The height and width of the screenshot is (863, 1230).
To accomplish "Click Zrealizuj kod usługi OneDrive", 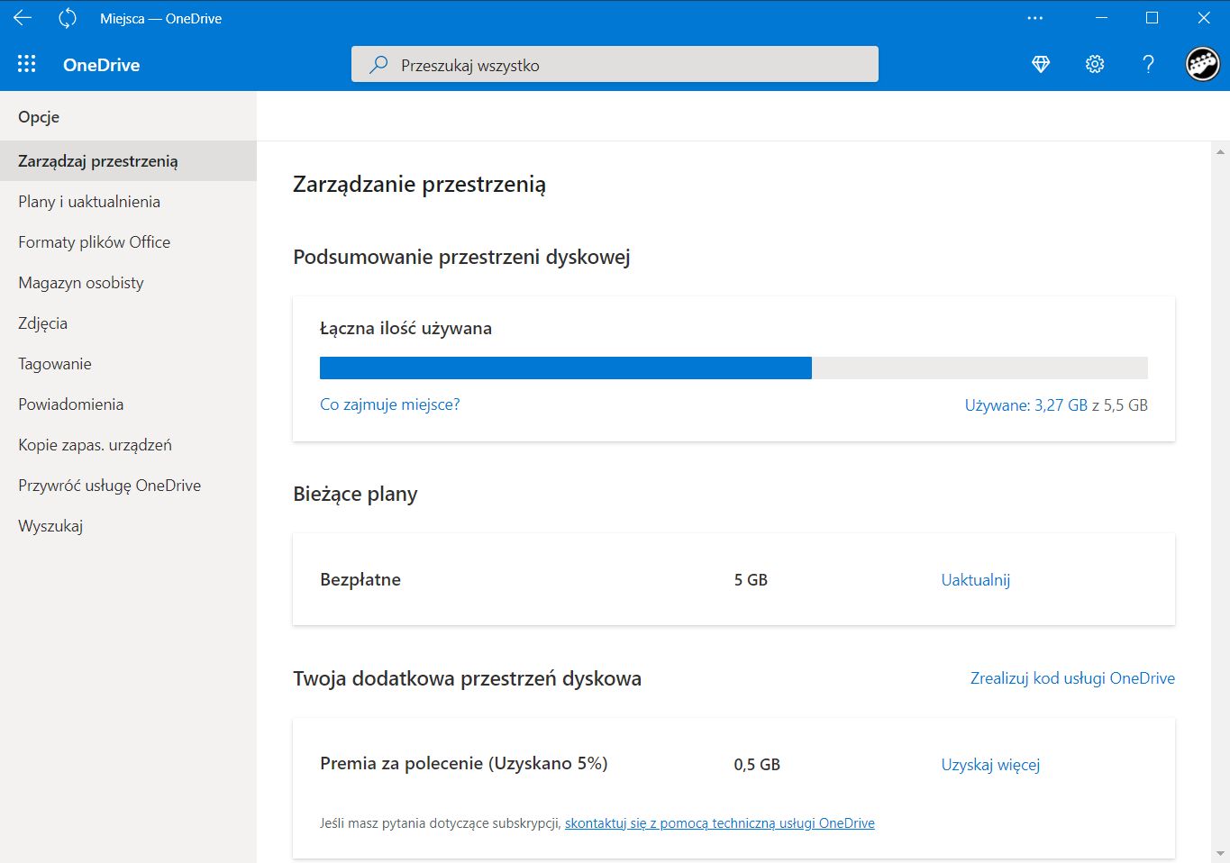I will point(1072,677).
